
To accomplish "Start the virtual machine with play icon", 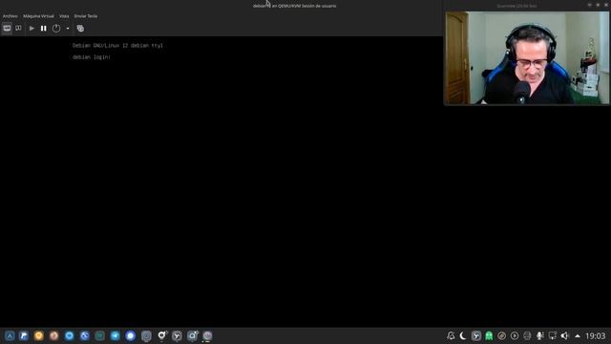I will point(32,28).
